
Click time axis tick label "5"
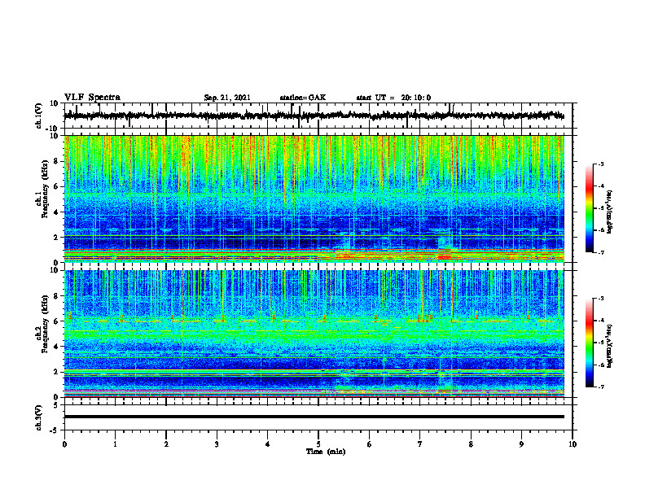pos(318,444)
